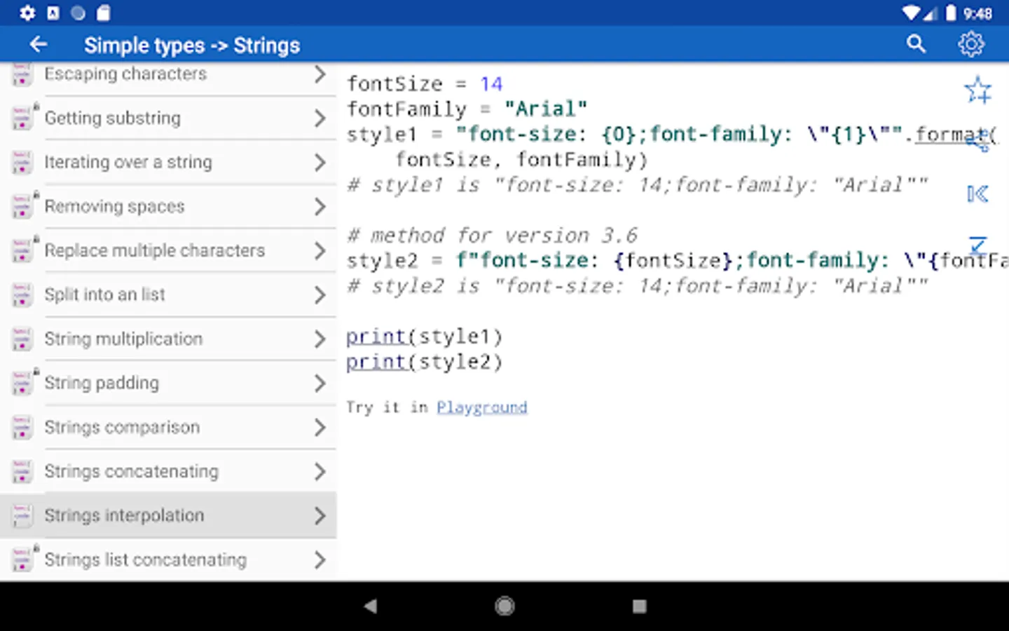Click the Replace multiple characters icon
This screenshot has height=631, width=1009.
(x=22, y=250)
